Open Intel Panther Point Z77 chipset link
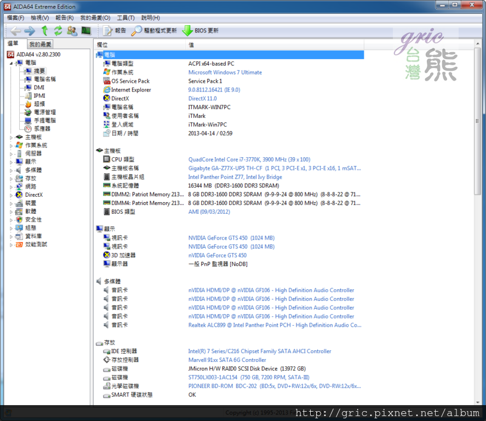 (x=235, y=177)
